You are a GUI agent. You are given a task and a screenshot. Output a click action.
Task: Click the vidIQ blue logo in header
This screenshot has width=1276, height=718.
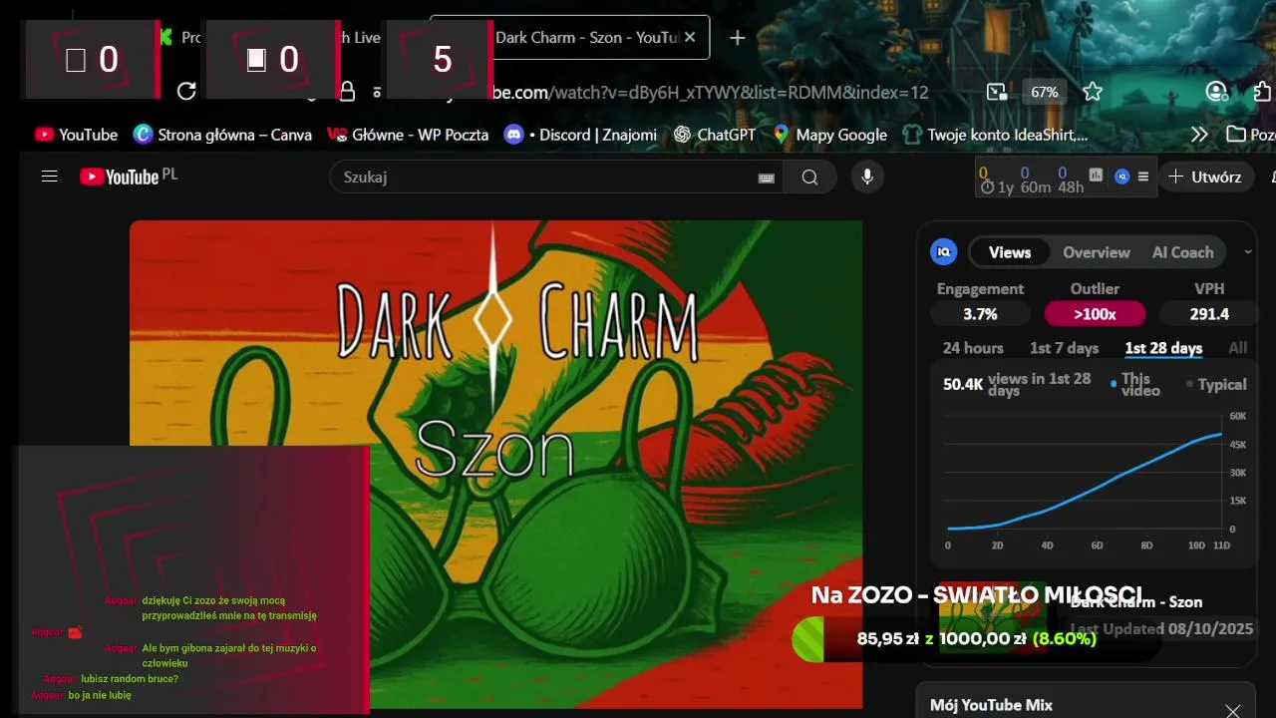click(x=1121, y=177)
